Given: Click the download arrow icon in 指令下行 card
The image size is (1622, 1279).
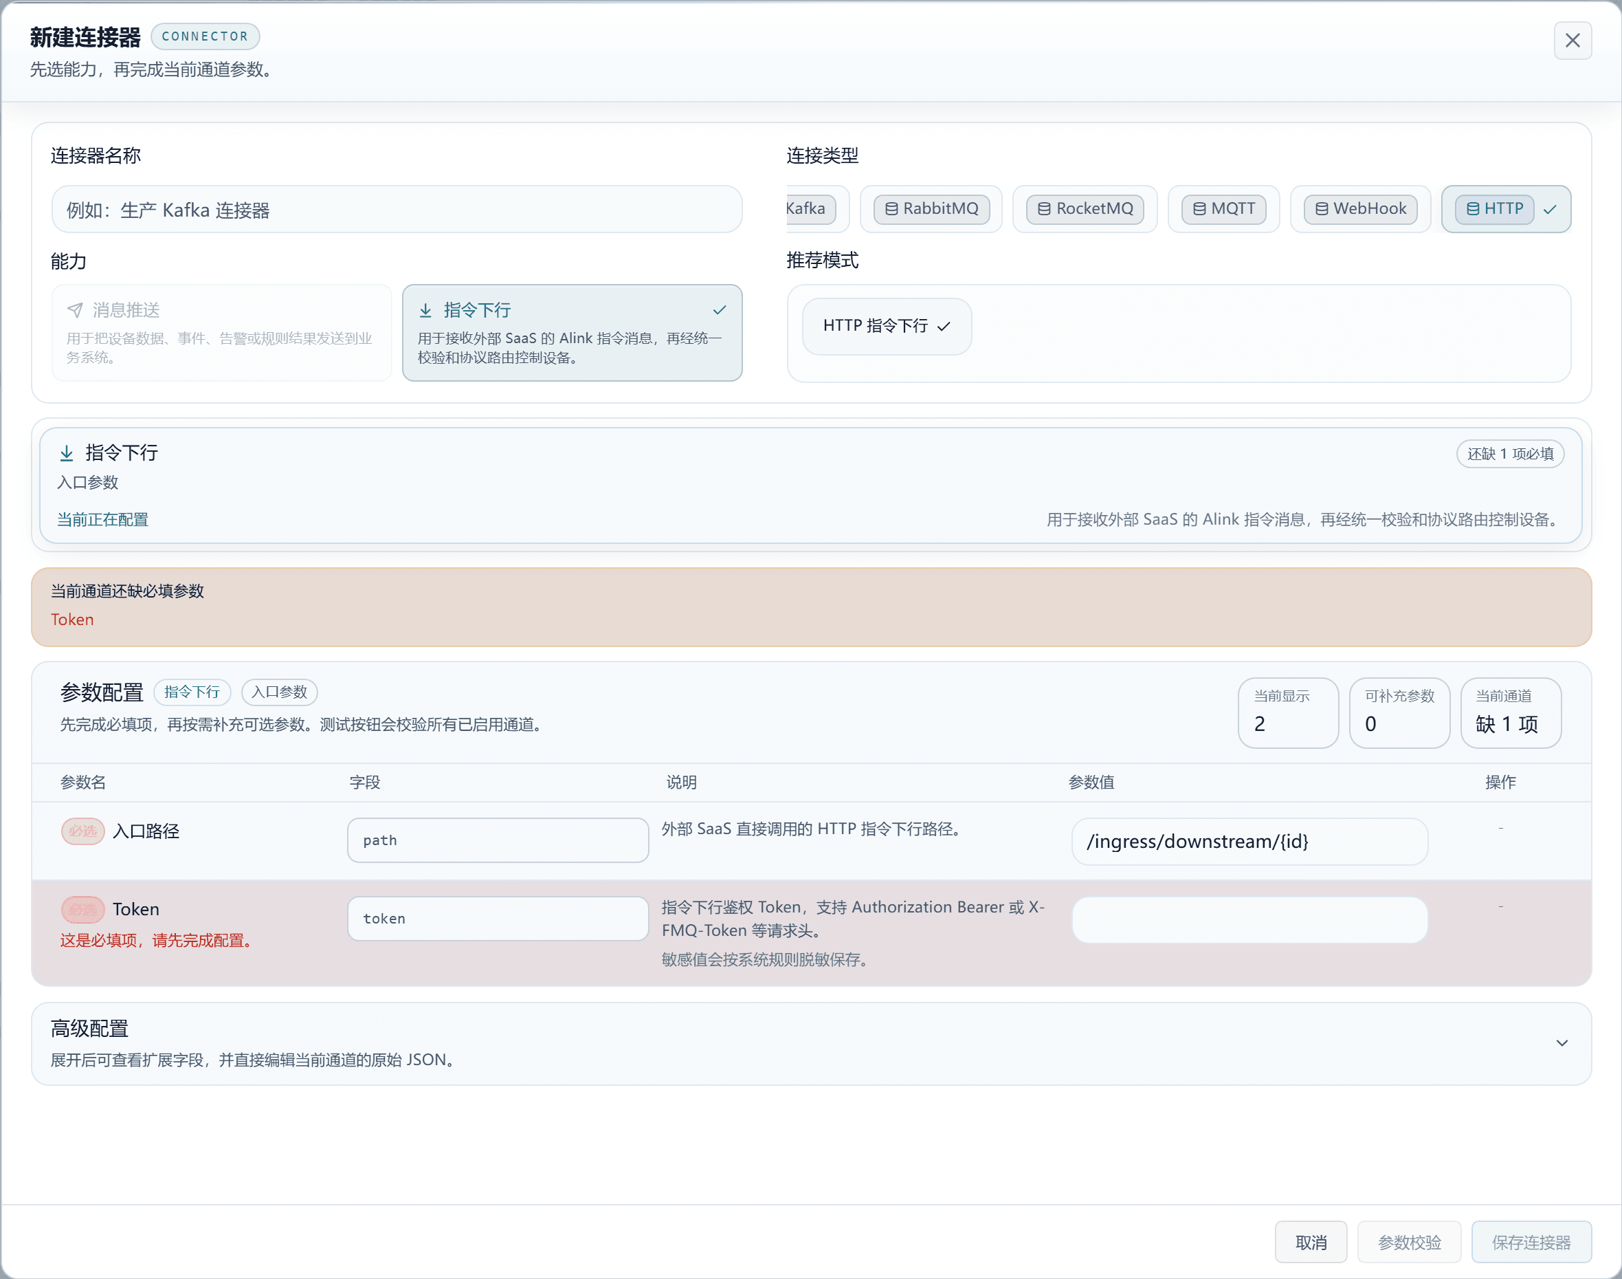Looking at the screenshot, I should 425,310.
